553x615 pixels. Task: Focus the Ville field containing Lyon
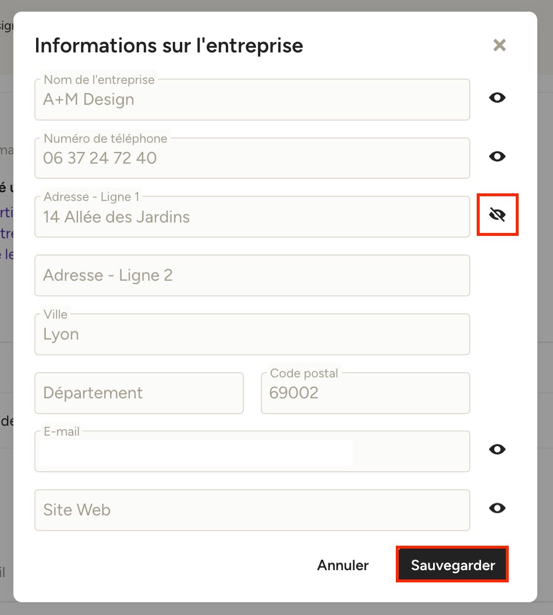(x=252, y=334)
